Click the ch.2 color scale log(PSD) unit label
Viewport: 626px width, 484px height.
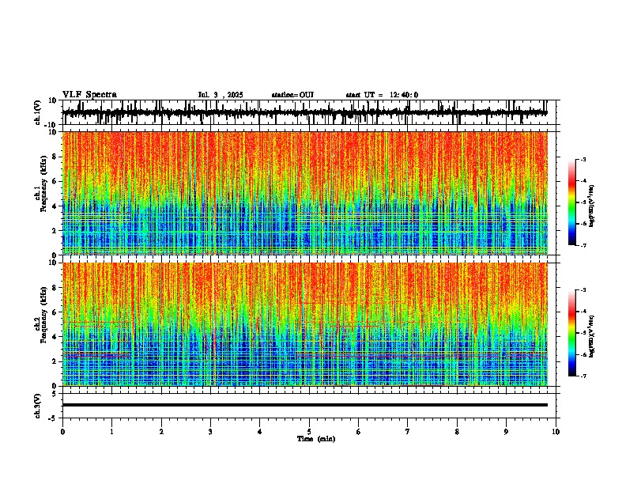click(x=592, y=336)
